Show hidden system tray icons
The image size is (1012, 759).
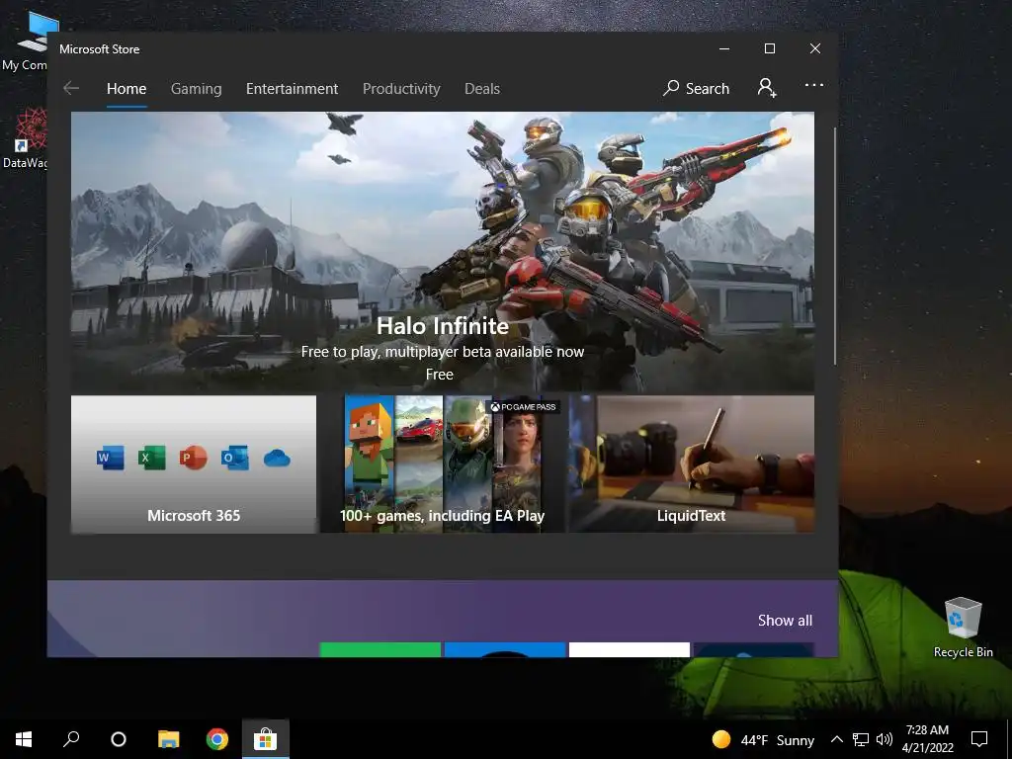pos(836,739)
